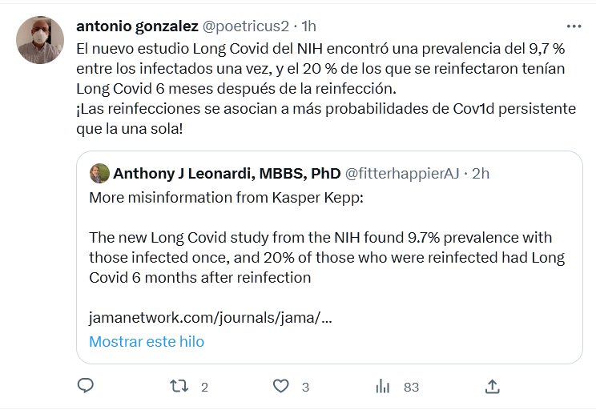Image resolution: width=596 pixels, height=410 pixels.
Task: Click the view count number 83
Action: pyautogui.click(x=411, y=388)
